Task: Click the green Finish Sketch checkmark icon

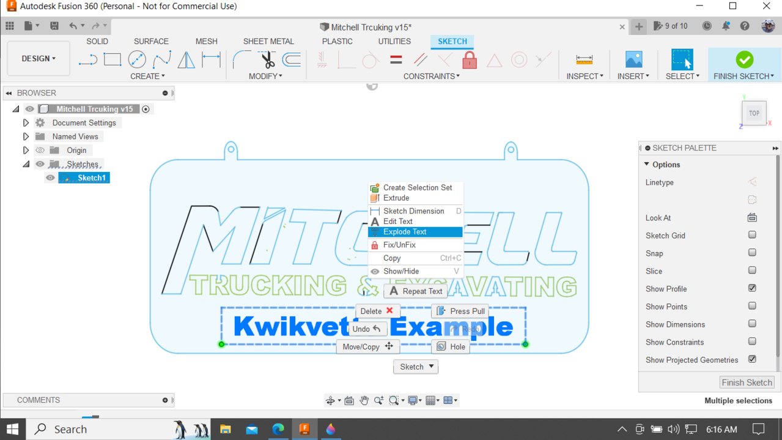Action: pyautogui.click(x=744, y=59)
